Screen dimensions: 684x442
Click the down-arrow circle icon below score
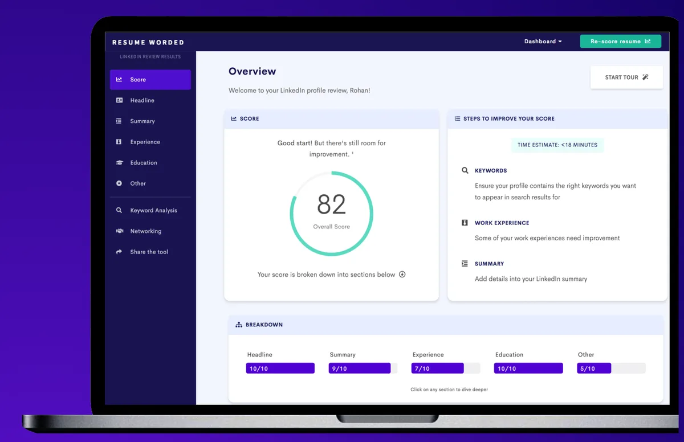tap(402, 275)
